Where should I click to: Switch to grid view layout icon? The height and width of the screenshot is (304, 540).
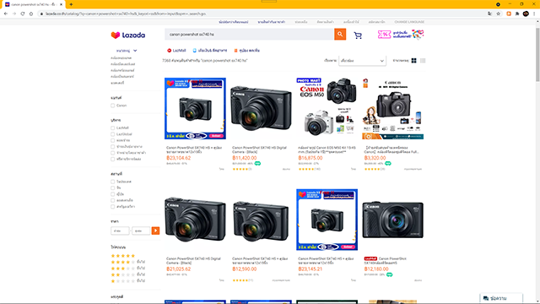pos(413,61)
